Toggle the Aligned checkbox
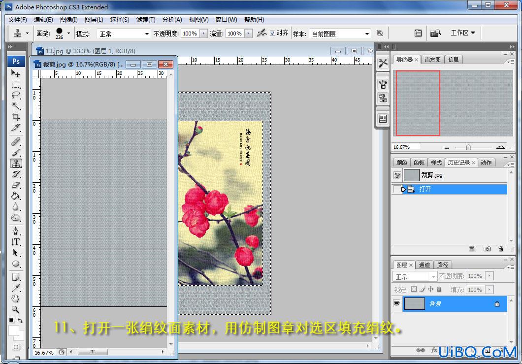This screenshot has height=364, width=522. coord(272,33)
